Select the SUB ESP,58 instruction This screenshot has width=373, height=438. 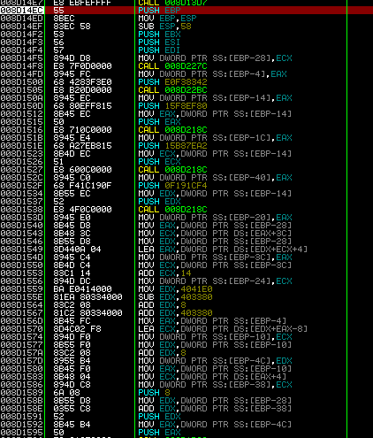pyautogui.click(x=164, y=27)
